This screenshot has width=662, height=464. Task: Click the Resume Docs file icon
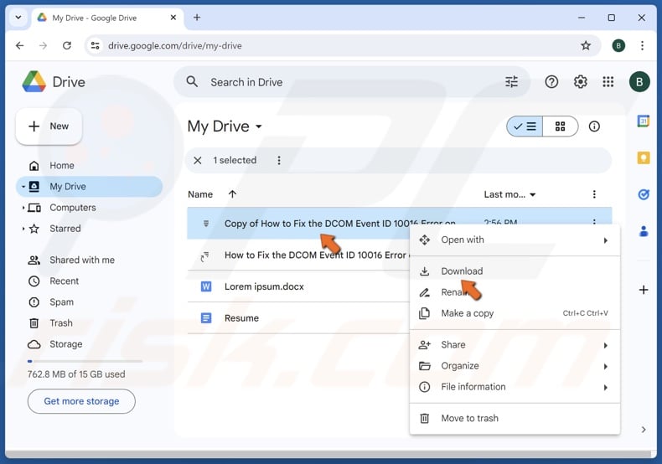click(x=206, y=317)
